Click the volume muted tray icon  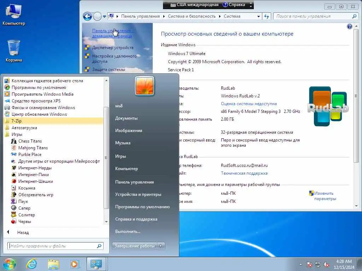click(326, 265)
